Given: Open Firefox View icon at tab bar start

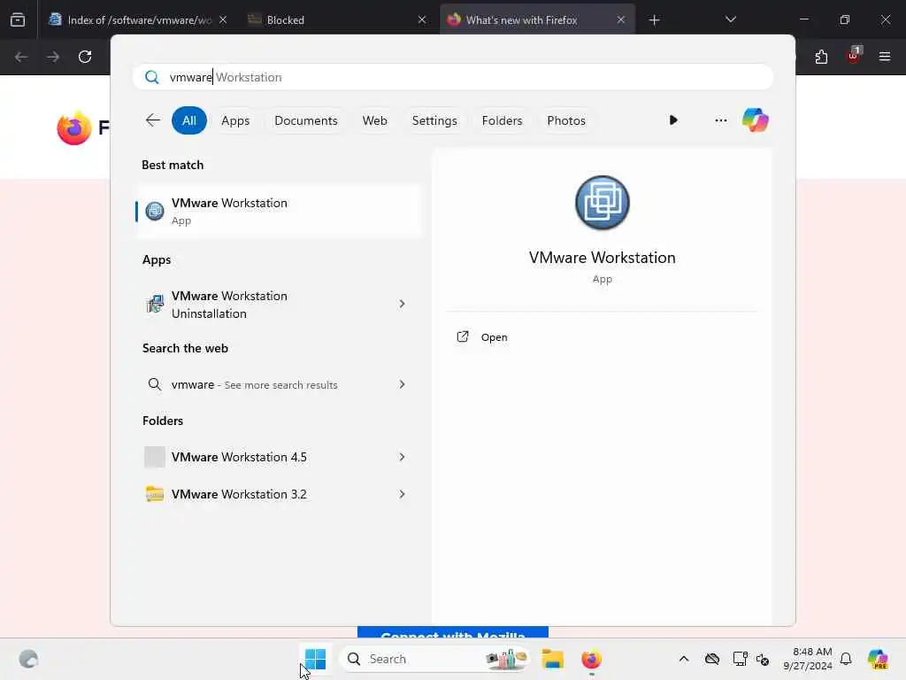Looking at the screenshot, I should [18, 20].
